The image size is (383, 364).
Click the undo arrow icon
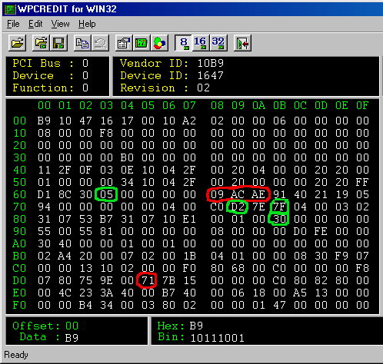(x=100, y=43)
